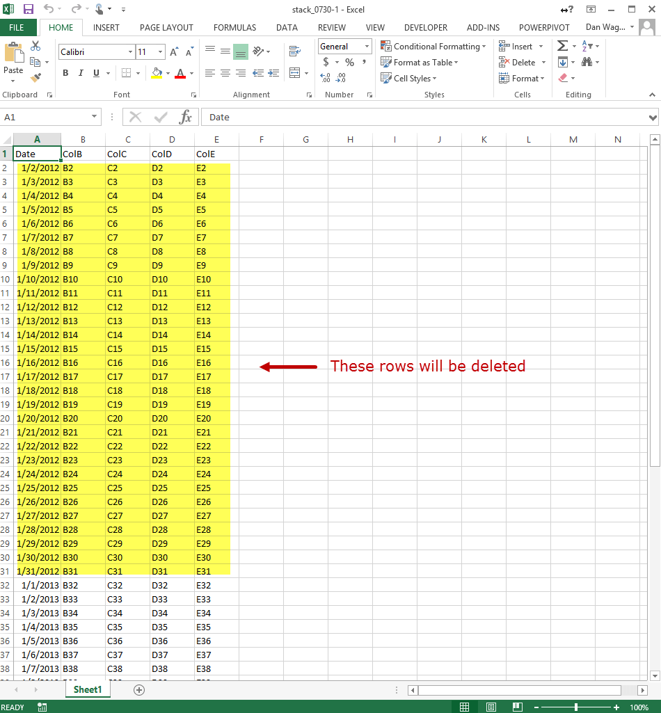The width and height of the screenshot is (661, 713).
Task: Click the Insert Function fx icon
Action: 185,117
